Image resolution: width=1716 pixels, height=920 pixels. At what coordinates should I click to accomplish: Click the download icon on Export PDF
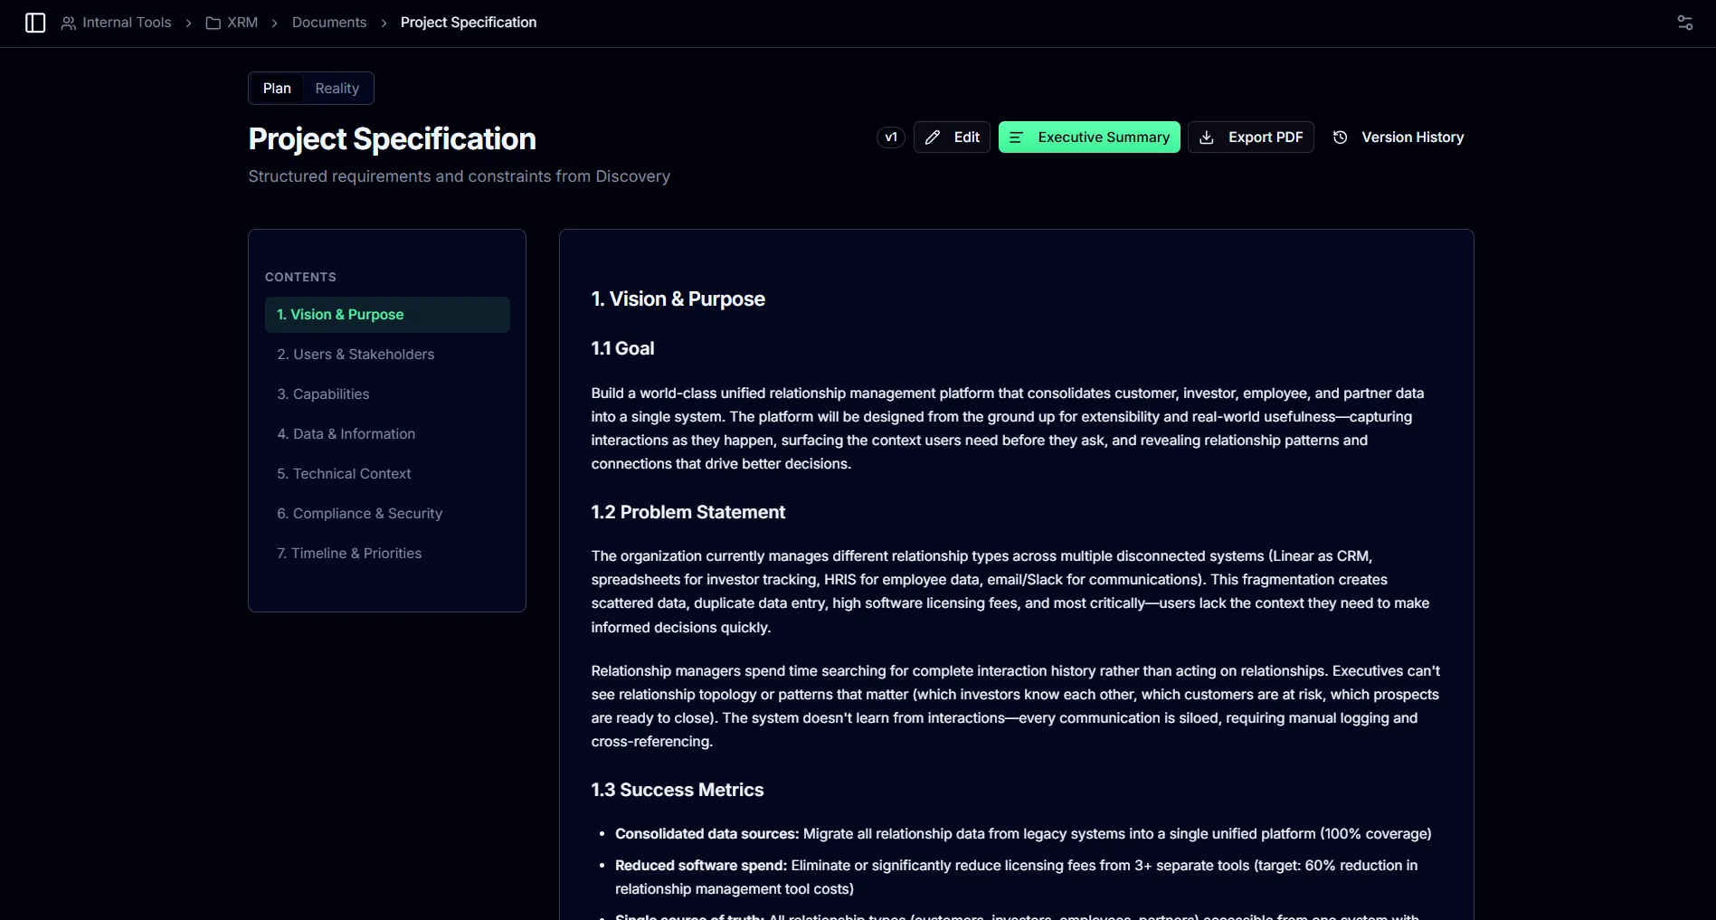(x=1207, y=138)
